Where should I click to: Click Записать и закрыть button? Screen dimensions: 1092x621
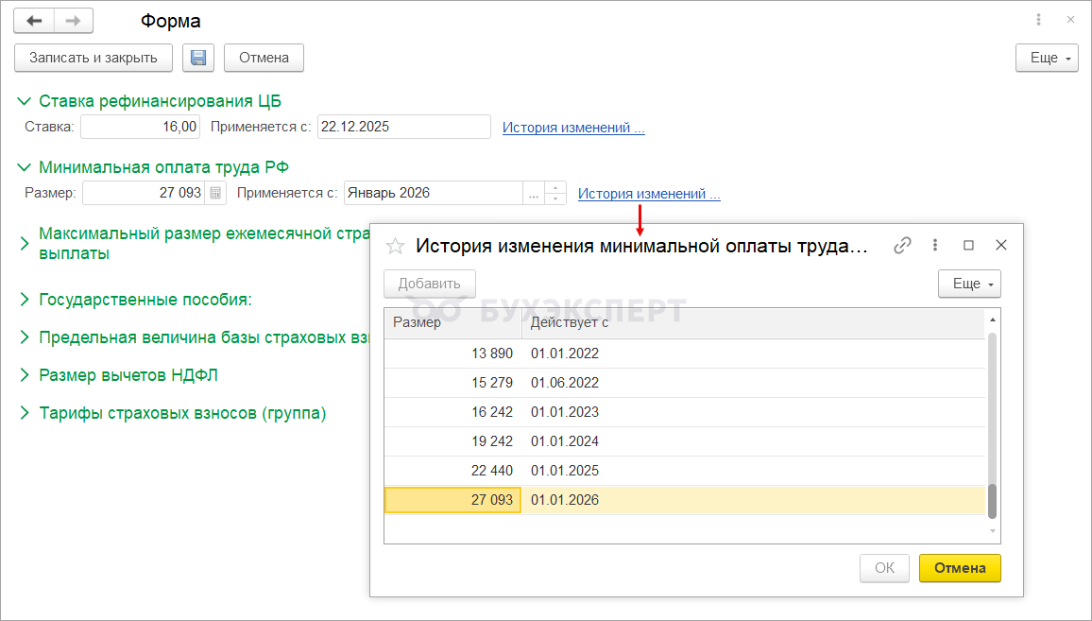[94, 58]
